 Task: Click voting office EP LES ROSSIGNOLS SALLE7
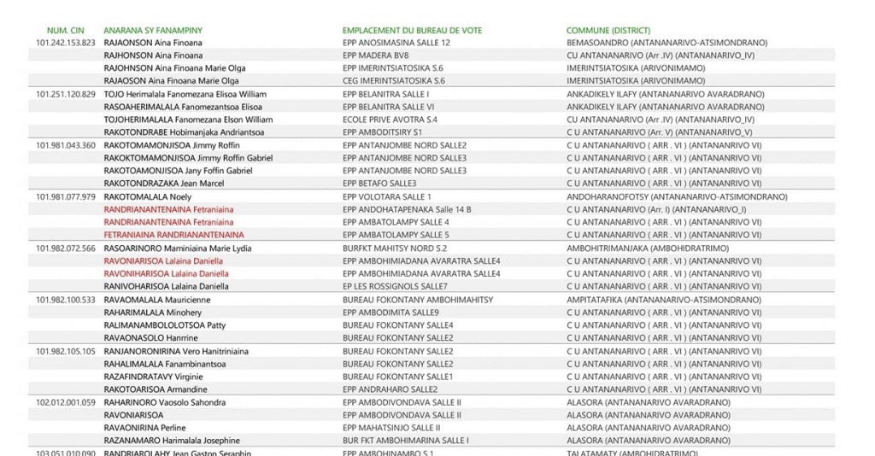(x=395, y=286)
